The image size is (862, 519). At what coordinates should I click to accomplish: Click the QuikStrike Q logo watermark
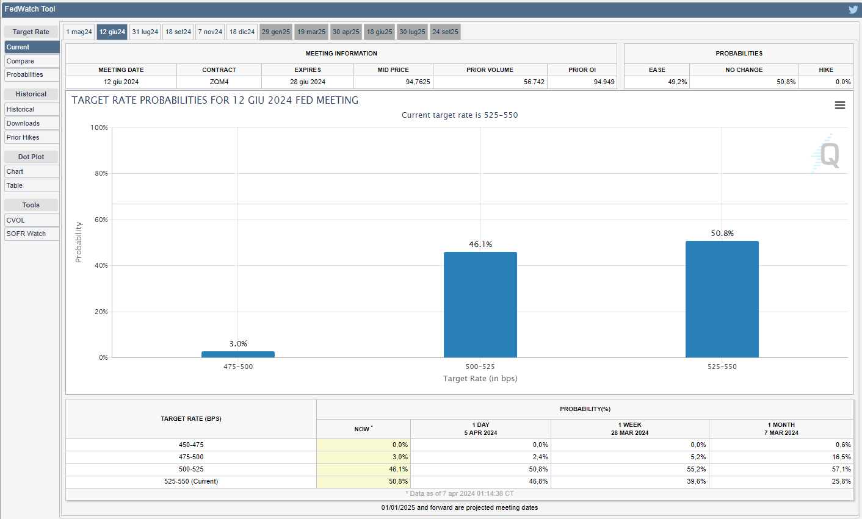827,155
